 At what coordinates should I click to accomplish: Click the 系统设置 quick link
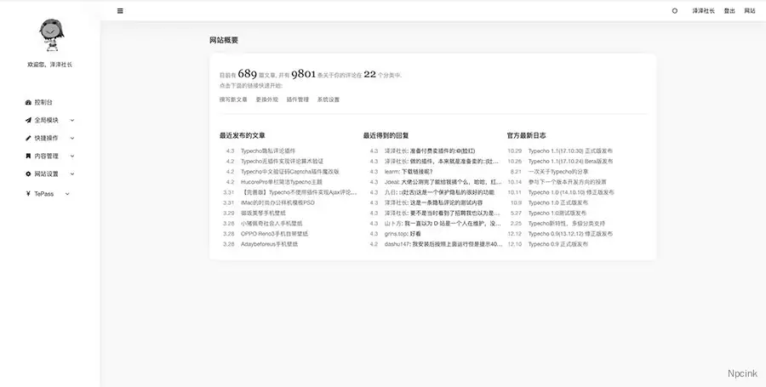pos(329,100)
